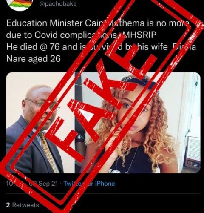Enlarge the photo of the curly-haired woman
This screenshot has width=204, height=213.
(x=138, y=123)
